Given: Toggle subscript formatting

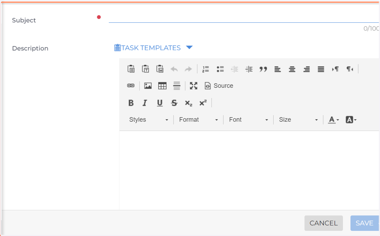Looking at the screenshot, I should click(x=188, y=103).
